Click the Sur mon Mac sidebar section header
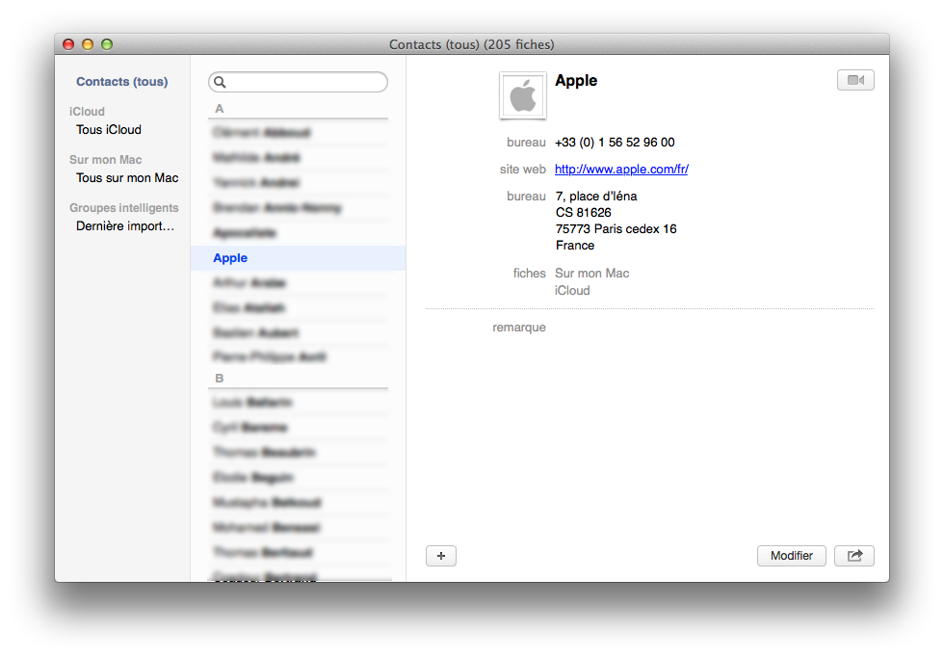The image size is (944, 658). tap(105, 160)
